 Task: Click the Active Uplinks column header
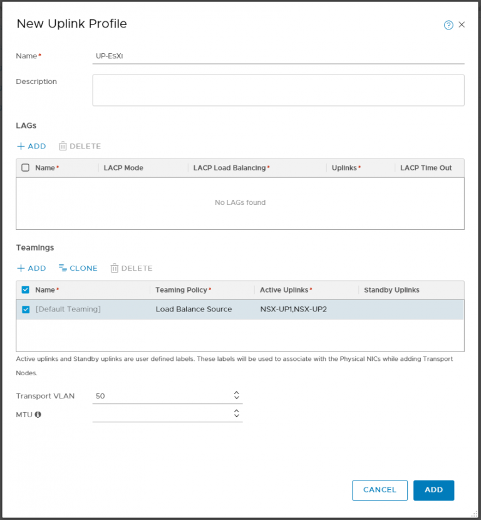[286, 290]
